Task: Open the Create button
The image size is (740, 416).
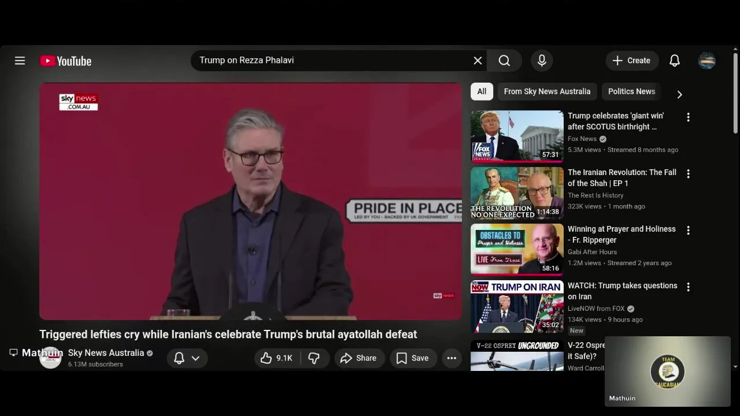Action: tap(631, 61)
